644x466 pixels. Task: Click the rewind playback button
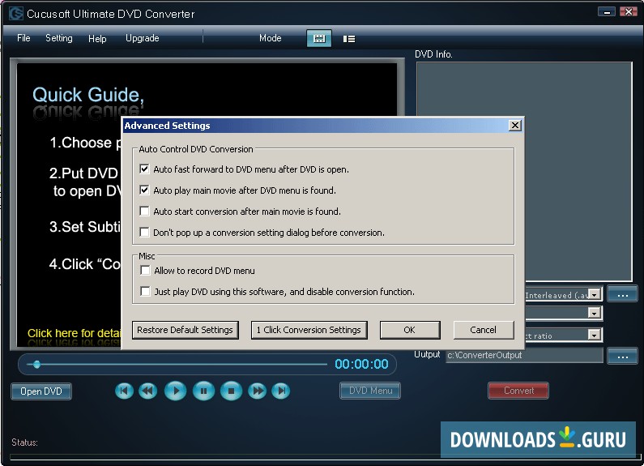pos(148,391)
